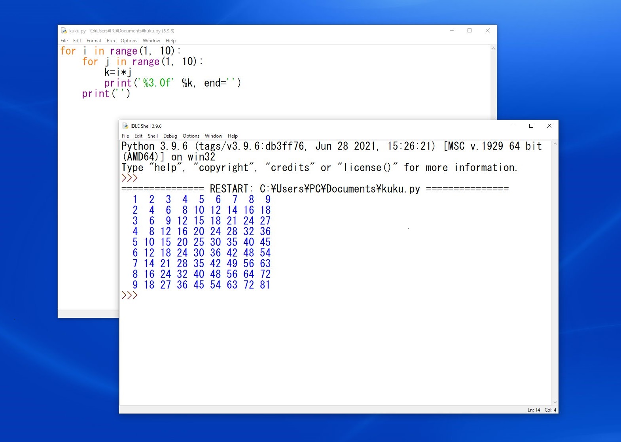
Task: Open the editor window's File menu
Action: click(x=64, y=41)
